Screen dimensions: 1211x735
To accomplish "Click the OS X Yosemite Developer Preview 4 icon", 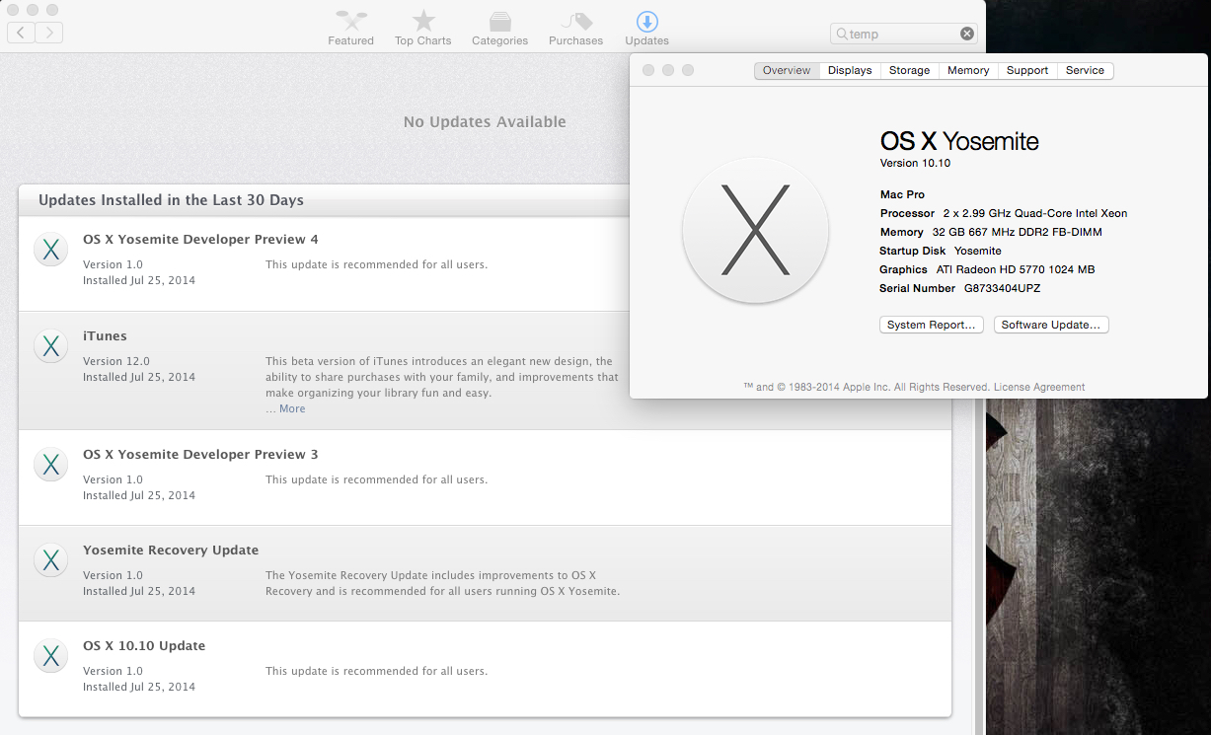I will [x=50, y=251].
